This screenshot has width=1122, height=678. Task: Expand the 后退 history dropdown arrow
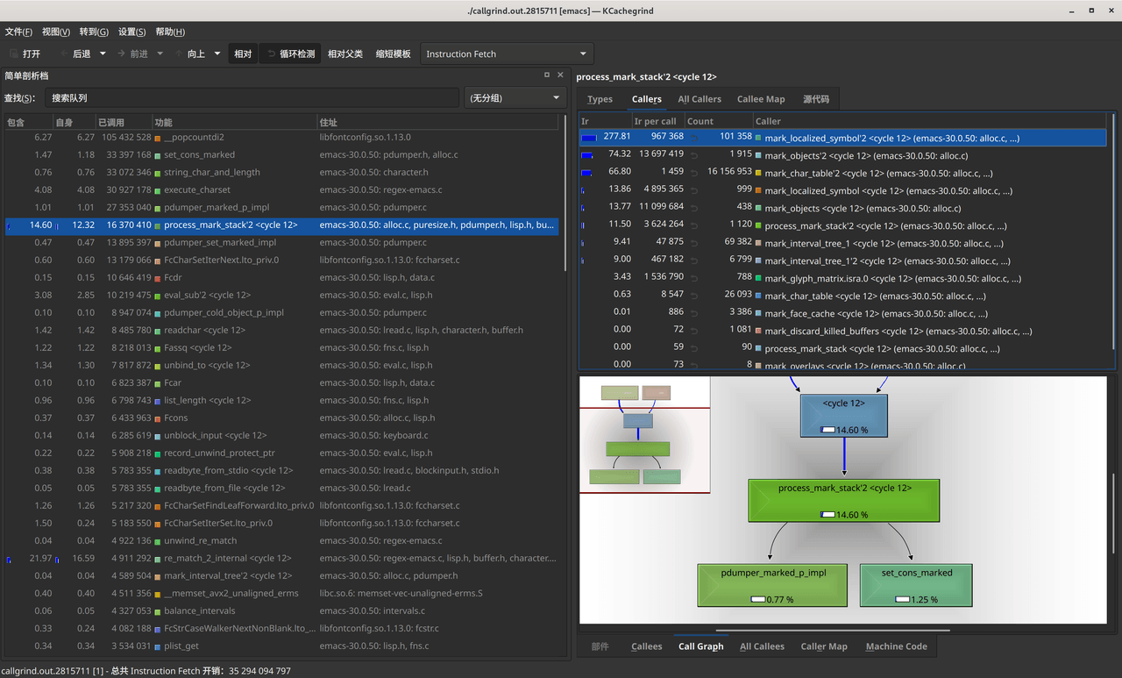click(x=103, y=54)
